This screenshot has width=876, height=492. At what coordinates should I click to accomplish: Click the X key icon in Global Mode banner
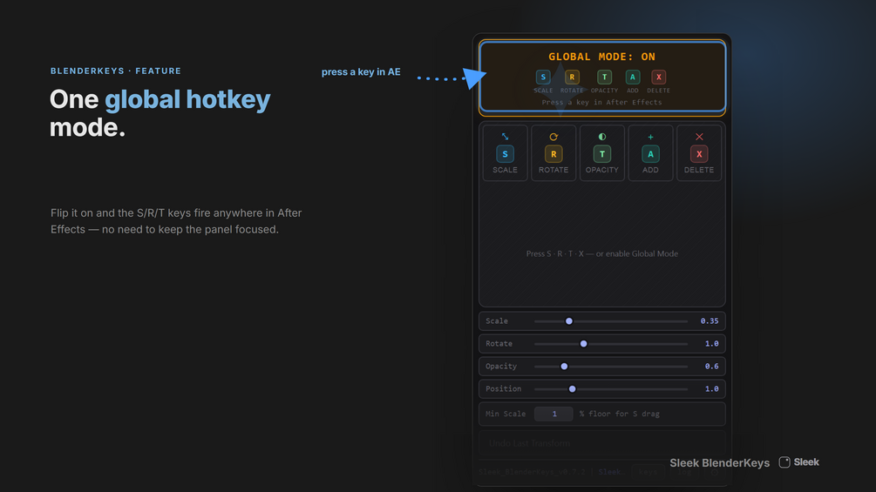659,77
